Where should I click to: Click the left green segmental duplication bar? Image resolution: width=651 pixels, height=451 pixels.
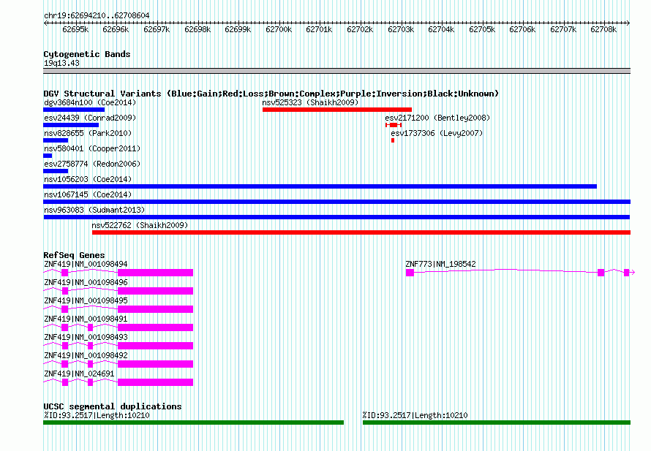tap(194, 422)
